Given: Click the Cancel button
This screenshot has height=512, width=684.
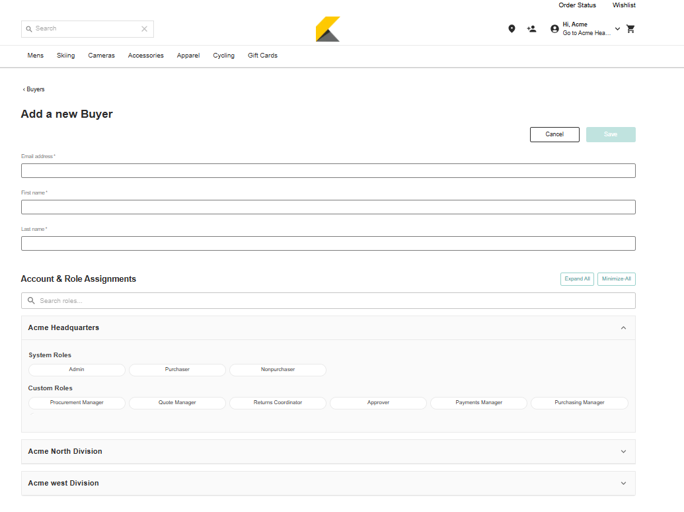Looking at the screenshot, I should click(554, 134).
